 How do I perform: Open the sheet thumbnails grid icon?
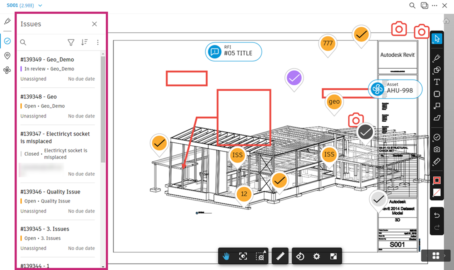(436, 256)
